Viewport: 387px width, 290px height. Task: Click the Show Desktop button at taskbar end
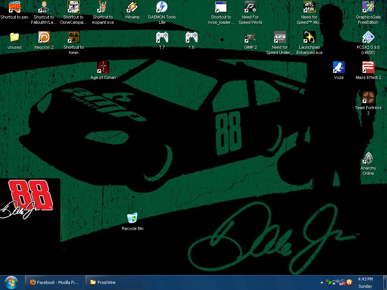(x=385, y=282)
